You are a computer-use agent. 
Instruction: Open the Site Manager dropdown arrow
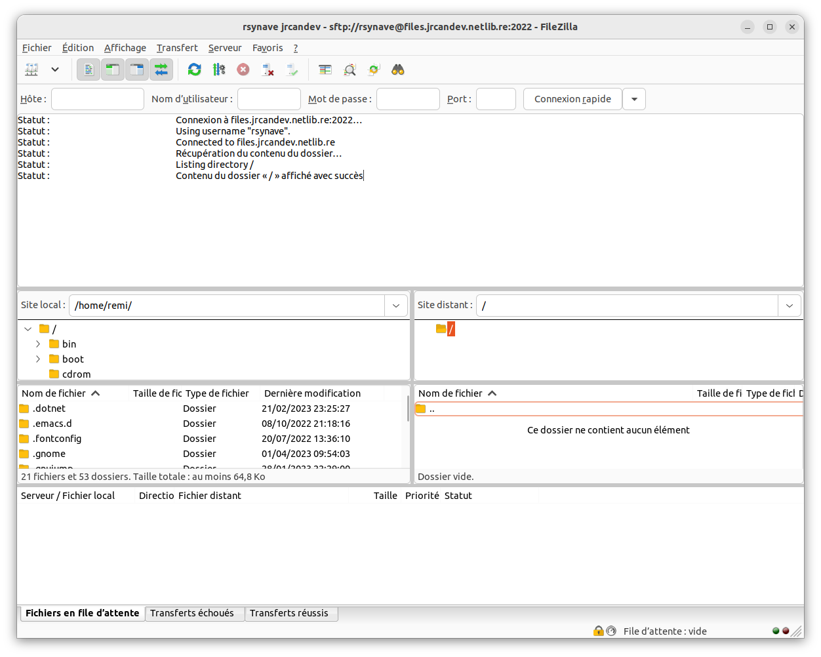pyautogui.click(x=55, y=70)
